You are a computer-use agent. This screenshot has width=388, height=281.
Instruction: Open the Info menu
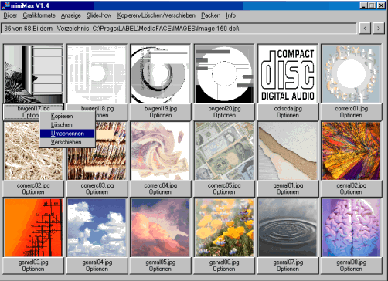(231, 15)
